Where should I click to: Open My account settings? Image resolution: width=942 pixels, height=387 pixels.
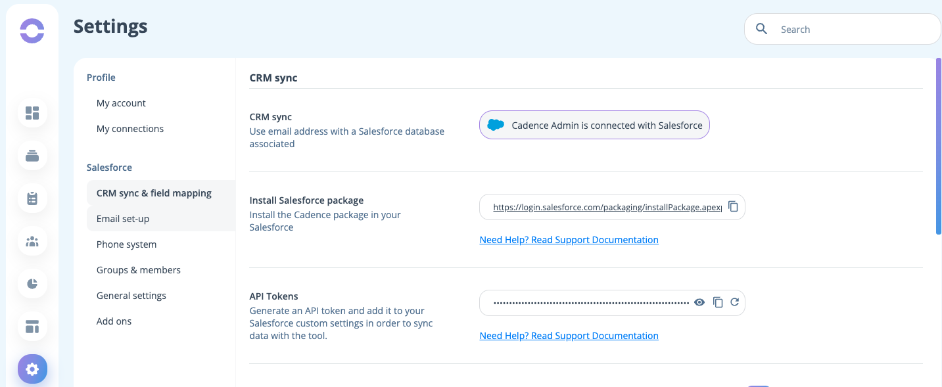point(121,103)
